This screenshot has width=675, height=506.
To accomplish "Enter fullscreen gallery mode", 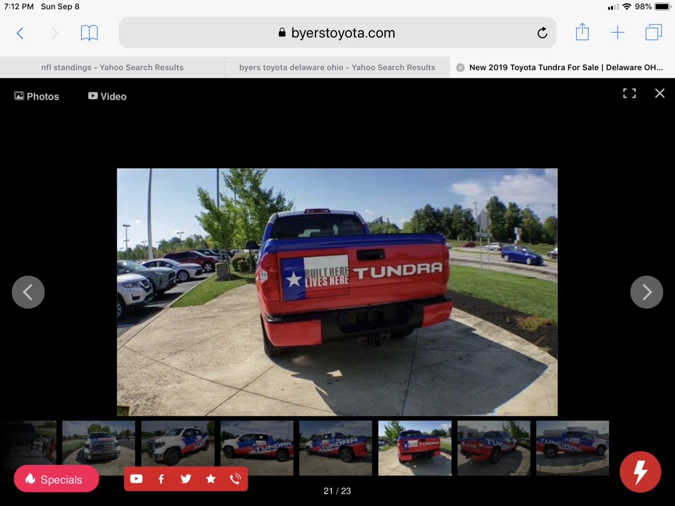I will coord(629,93).
